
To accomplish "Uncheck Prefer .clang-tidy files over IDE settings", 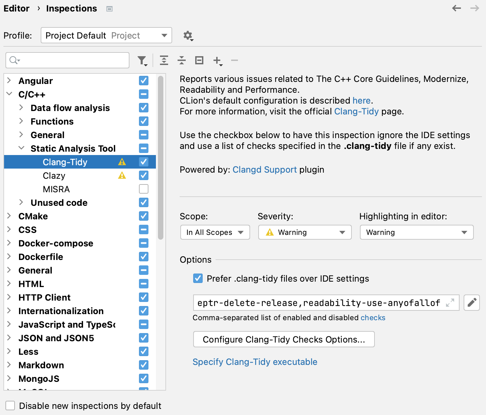I will point(198,278).
